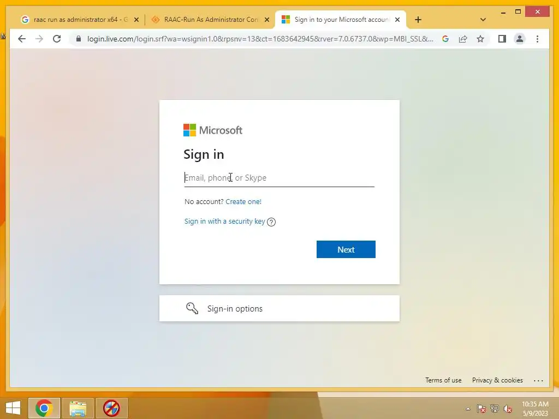
Task: Click the Action Center flag icon
Action: [481, 409]
